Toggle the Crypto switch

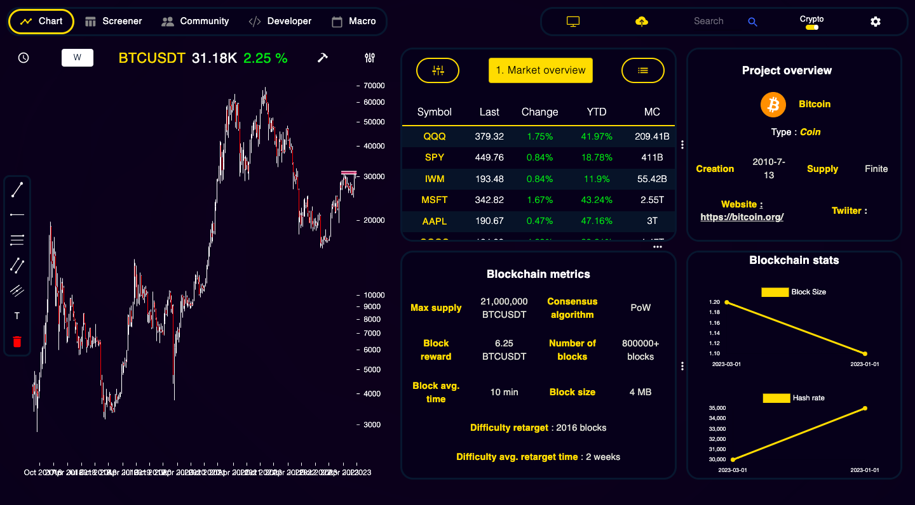click(x=811, y=27)
